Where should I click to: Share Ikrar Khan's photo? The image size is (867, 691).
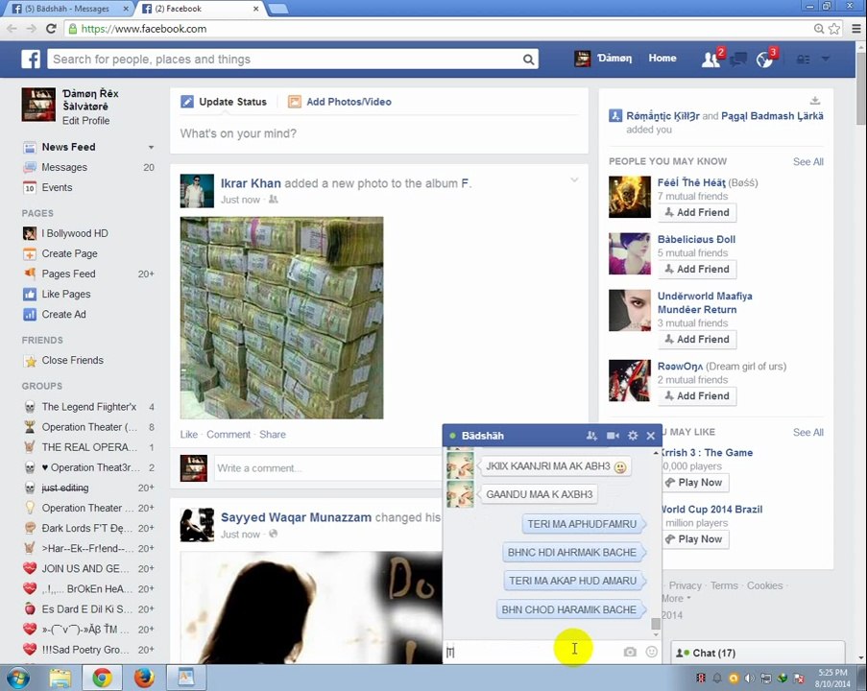click(x=273, y=435)
